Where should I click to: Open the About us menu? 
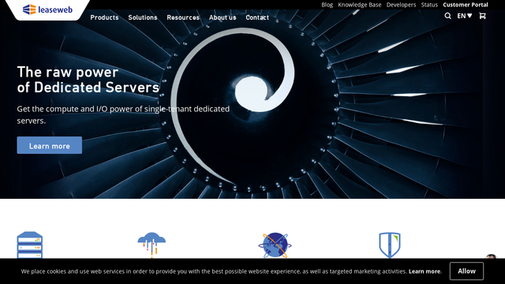point(223,17)
